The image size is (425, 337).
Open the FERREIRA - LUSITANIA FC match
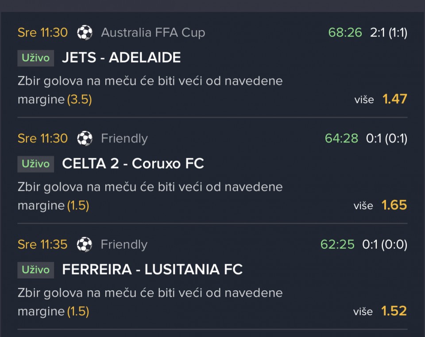tap(152, 270)
